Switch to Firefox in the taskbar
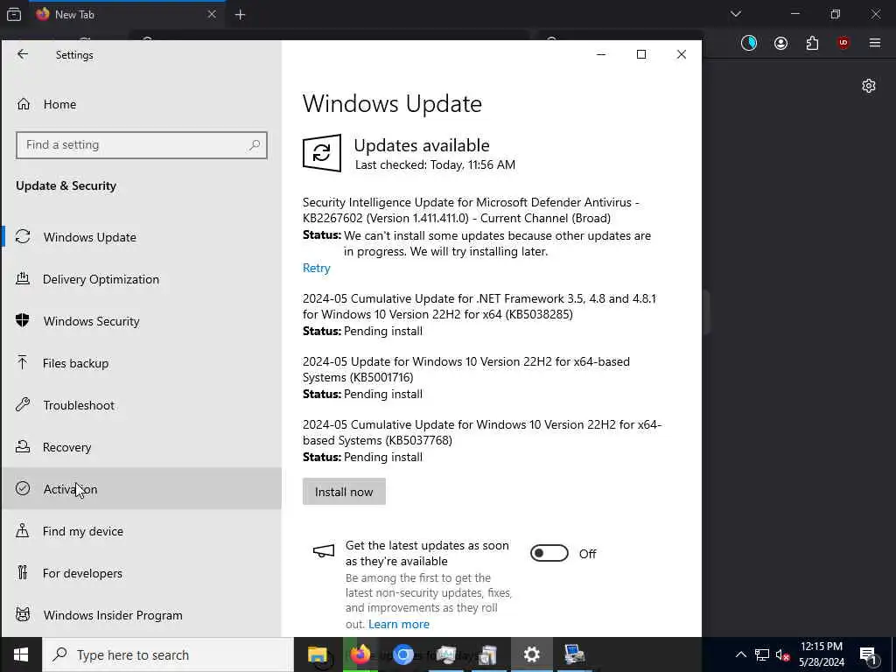Viewport: 896px width, 672px height. pyautogui.click(x=360, y=654)
